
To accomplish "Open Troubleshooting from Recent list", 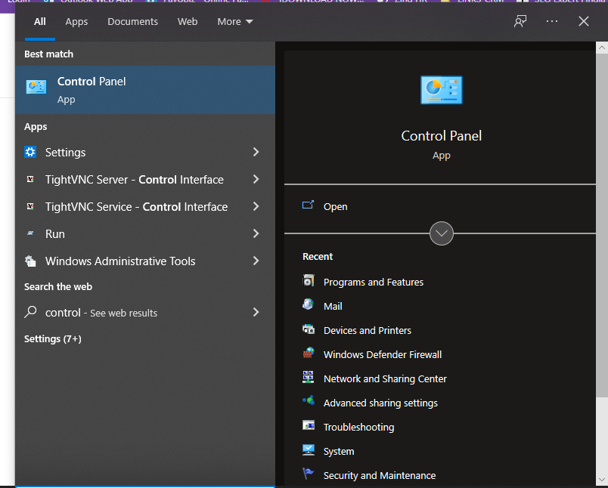I will pyautogui.click(x=358, y=427).
